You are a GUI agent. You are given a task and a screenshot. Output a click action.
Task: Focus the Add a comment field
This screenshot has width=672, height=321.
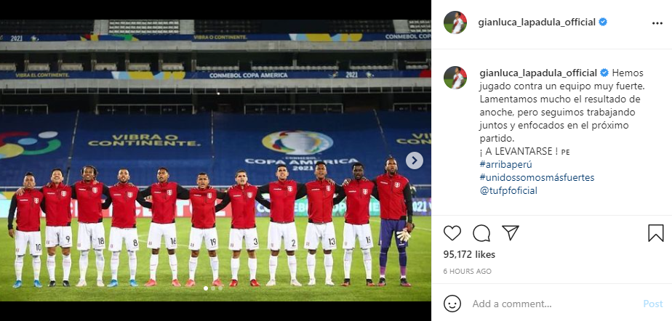[553, 304]
